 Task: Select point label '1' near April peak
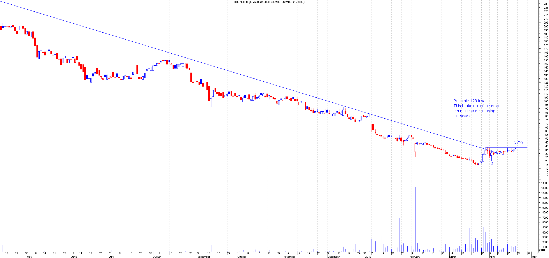click(486, 143)
